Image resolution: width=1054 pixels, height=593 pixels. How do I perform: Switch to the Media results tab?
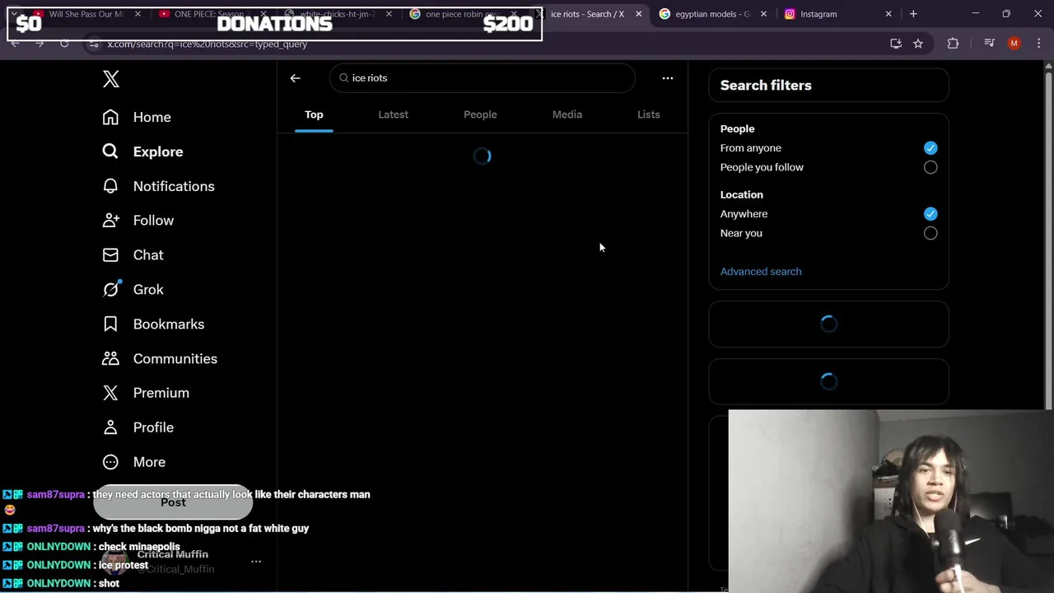(567, 114)
